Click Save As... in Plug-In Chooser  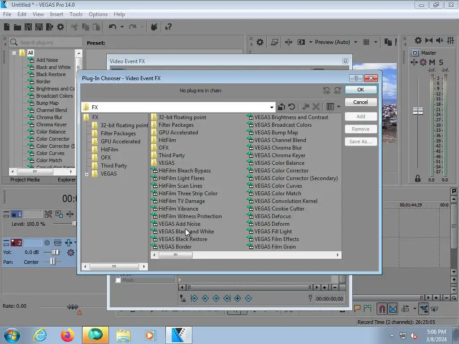361,142
